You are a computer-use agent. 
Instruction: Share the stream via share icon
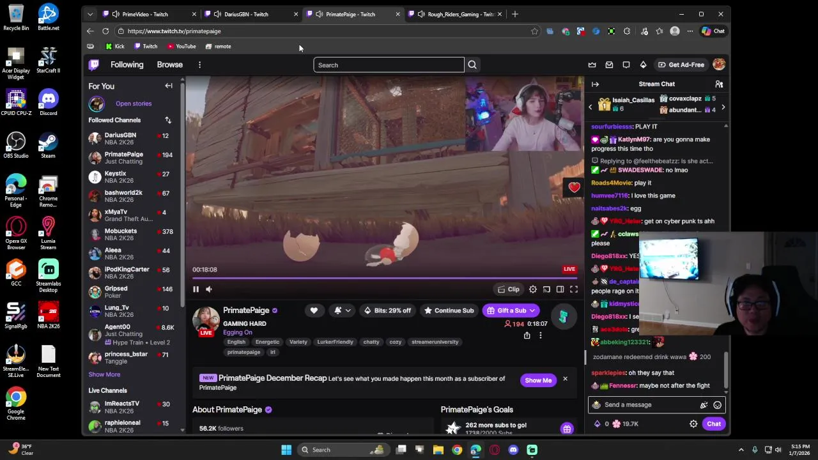(x=527, y=335)
